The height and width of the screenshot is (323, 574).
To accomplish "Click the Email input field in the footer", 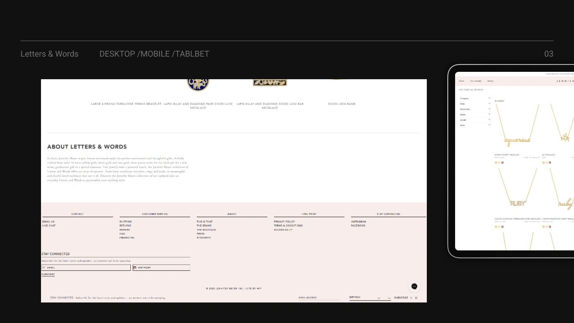I will pos(86,268).
